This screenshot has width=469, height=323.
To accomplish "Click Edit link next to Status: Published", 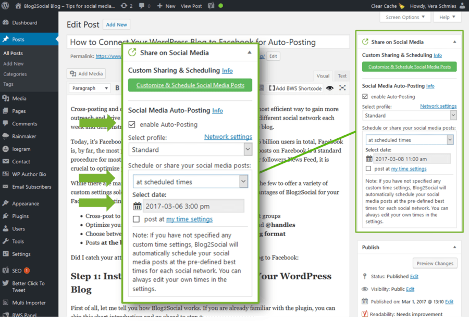I will pyautogui.click(x=414, y=276).
